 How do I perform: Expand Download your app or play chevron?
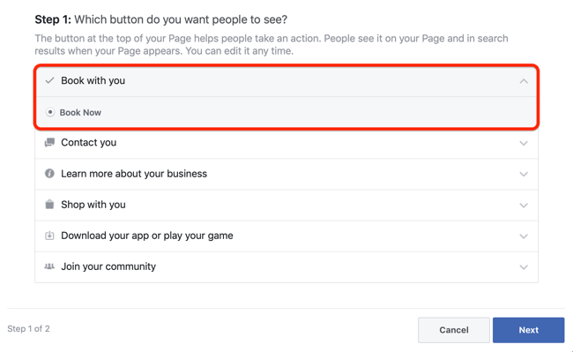coord(524,236)
